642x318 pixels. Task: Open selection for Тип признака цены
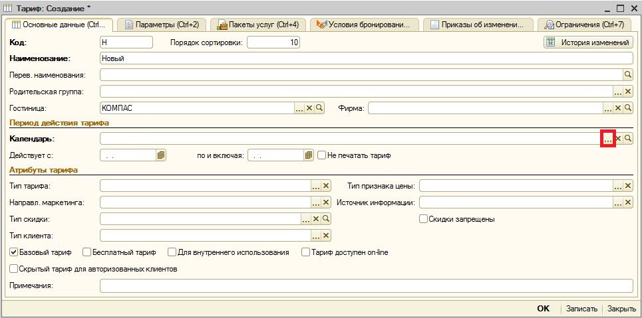coord(618,186)
